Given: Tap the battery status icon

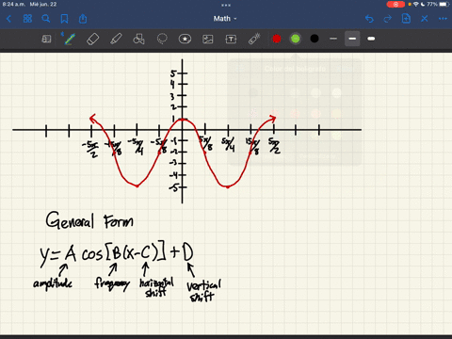Looking at the screenshot, I should pyautogui.click(x=444, y=5).
